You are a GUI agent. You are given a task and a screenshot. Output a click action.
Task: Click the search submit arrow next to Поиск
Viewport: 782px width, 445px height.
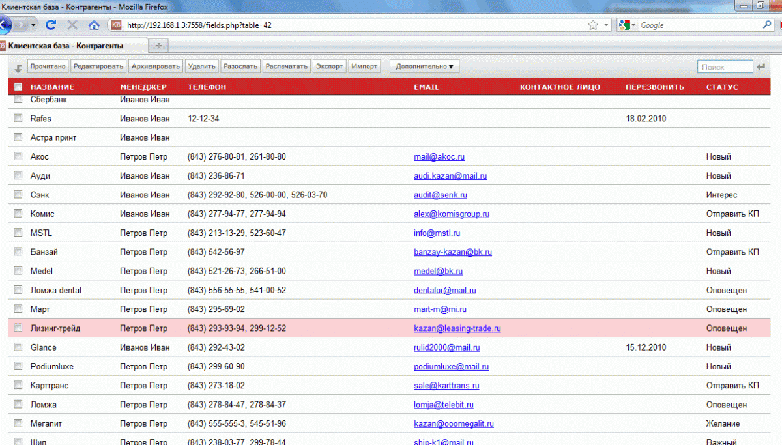tap(761, 66)
